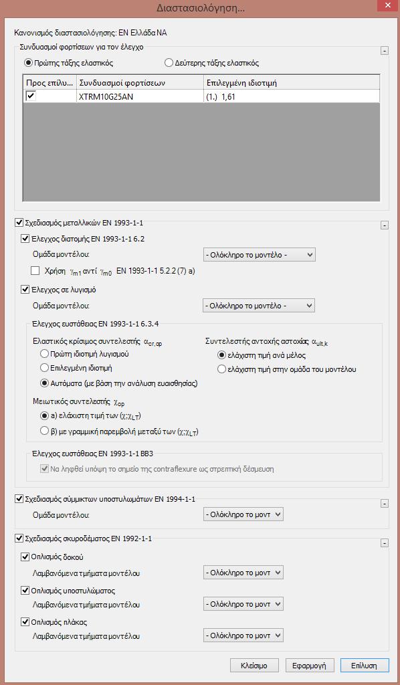Toggle Οπλισμός δοκού checkbox
The width and height of the screenshot is (400, 685).
coord(25,557)
